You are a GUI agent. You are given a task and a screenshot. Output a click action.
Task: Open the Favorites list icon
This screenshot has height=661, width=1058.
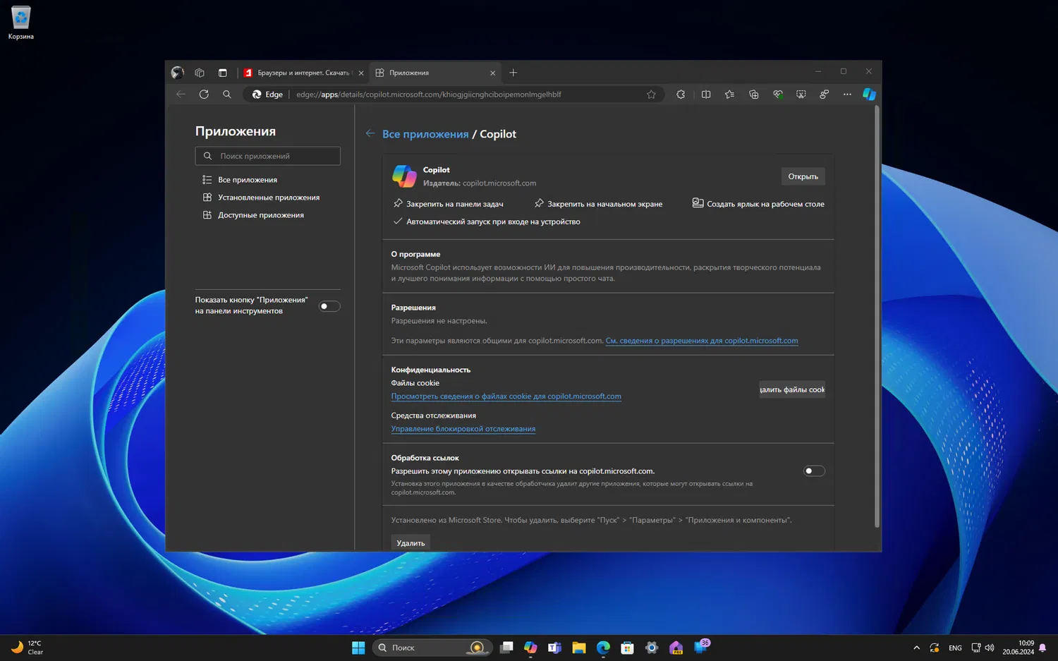click(x=729, y=95)
